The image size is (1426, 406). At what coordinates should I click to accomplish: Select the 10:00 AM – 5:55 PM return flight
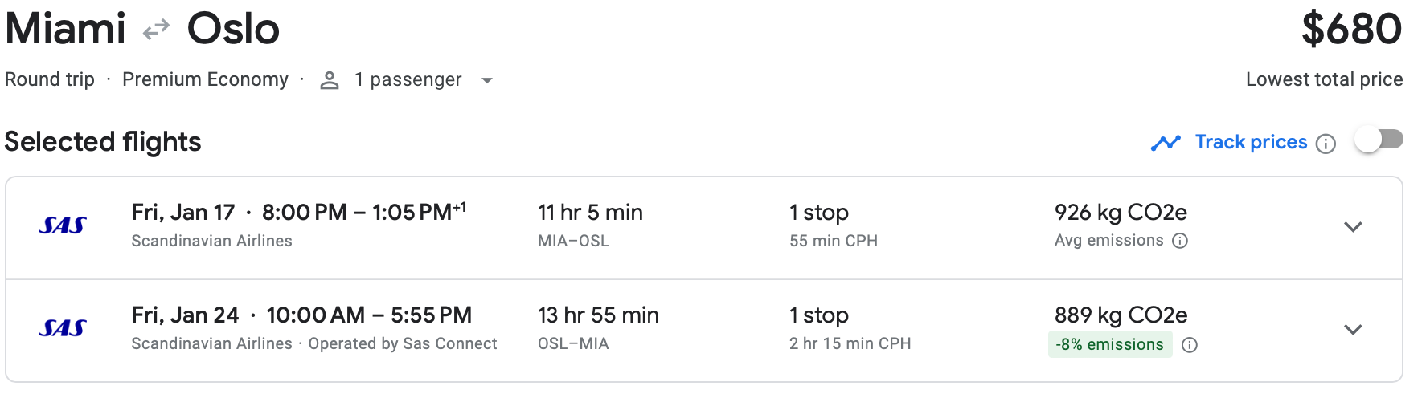[369, 315]
